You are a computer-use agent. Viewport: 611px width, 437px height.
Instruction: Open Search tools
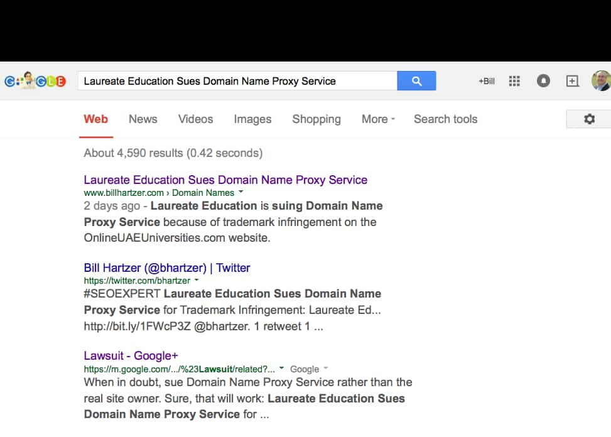pos(445,119)
